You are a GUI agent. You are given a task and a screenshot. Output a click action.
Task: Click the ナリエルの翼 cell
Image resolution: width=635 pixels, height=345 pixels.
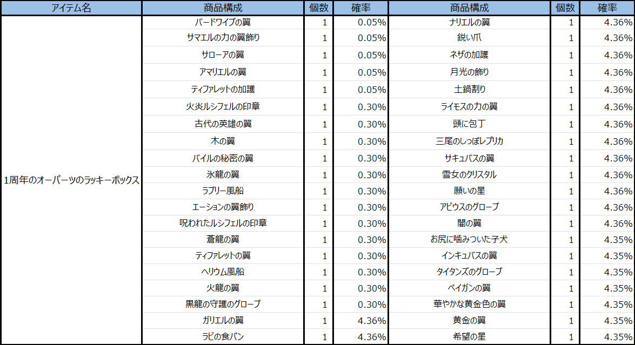click(469, 23)
